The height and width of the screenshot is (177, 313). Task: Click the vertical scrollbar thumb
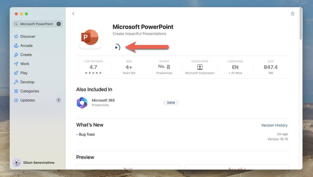pos(301,24)
